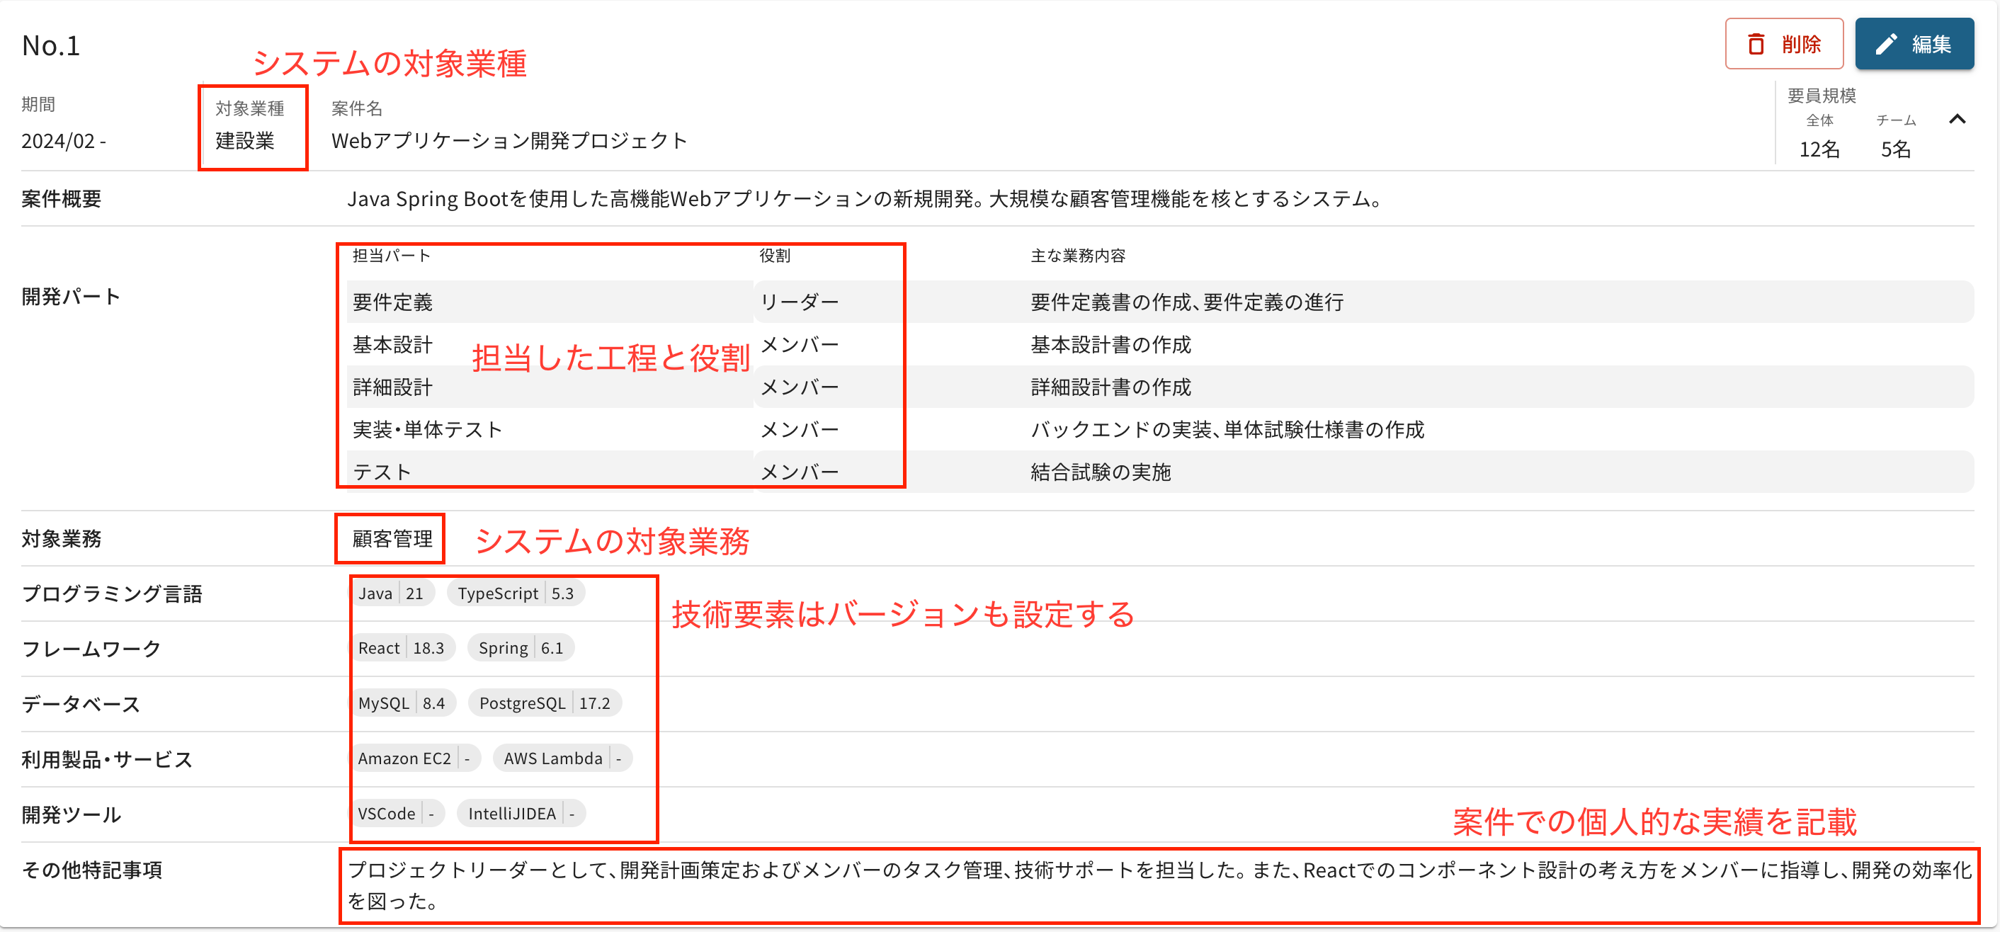Viewport: 2000px width, 932px height.
Task: Select the IntelliJIDEA tool chip
Action: (x=521, y=814)
